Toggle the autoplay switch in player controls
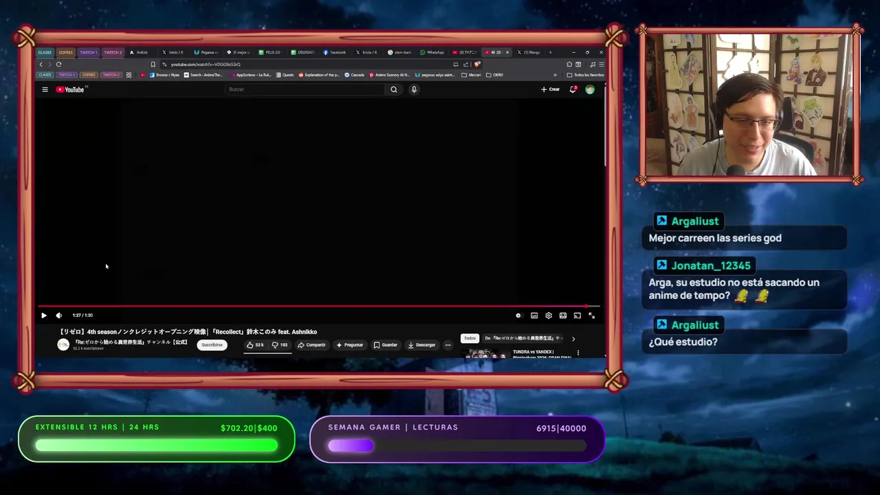The image size is (880, 495). (518, 316)
